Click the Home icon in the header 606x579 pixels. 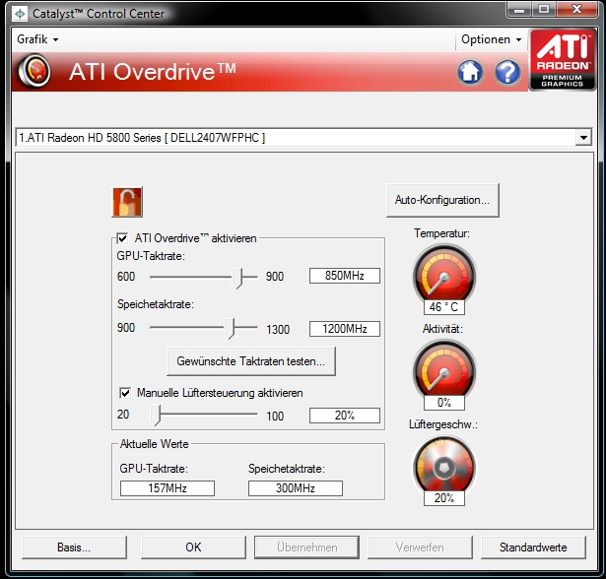point(470,72)
